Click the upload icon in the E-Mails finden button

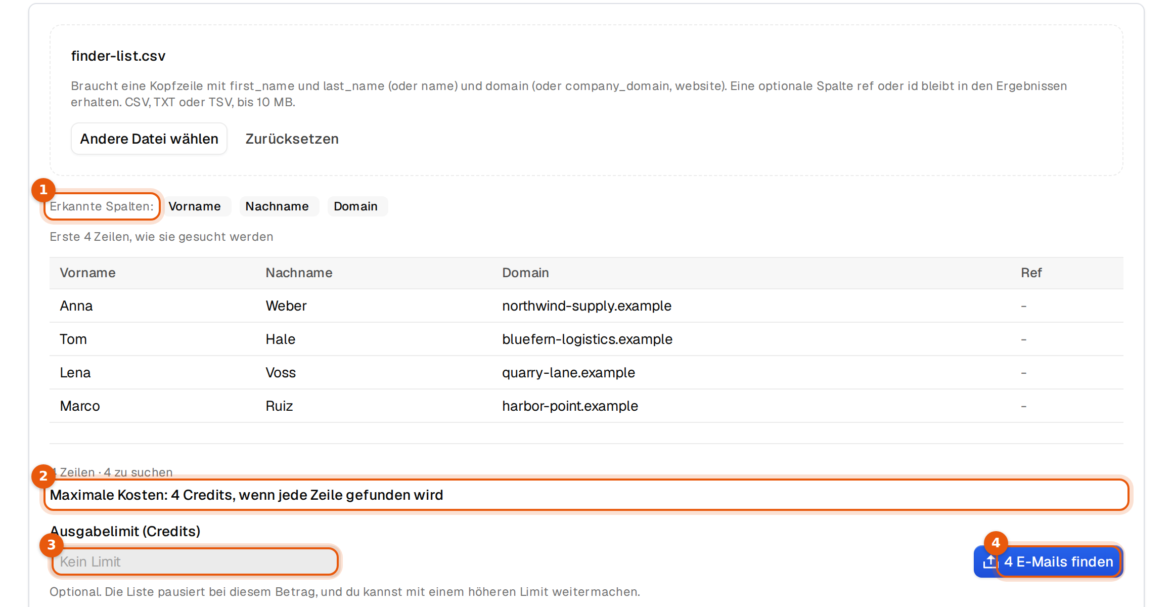pyautogui.click(x=989, y=561)
